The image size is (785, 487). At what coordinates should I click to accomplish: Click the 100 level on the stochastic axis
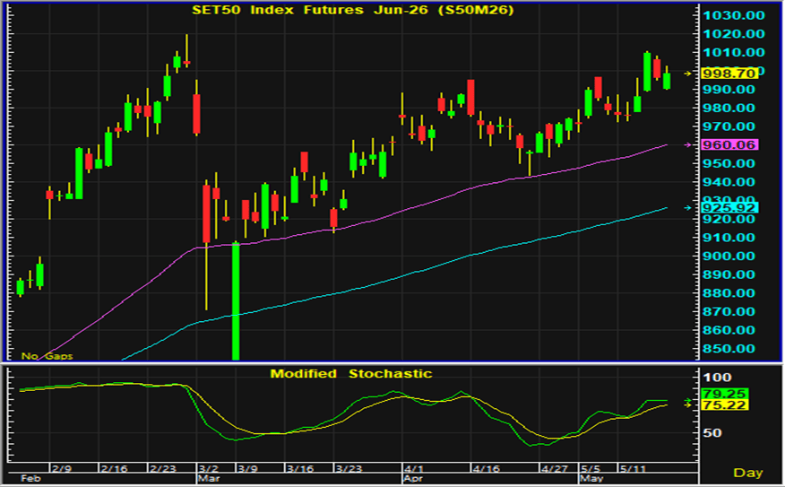tap(718, 378)
